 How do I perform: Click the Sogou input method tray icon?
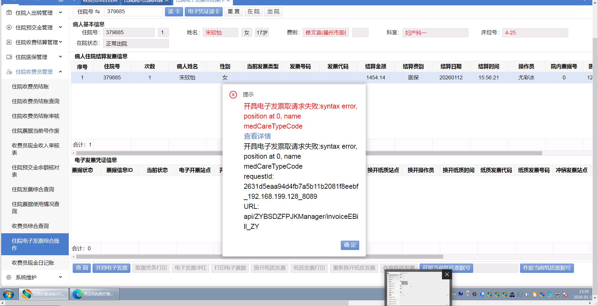(474, 294)
